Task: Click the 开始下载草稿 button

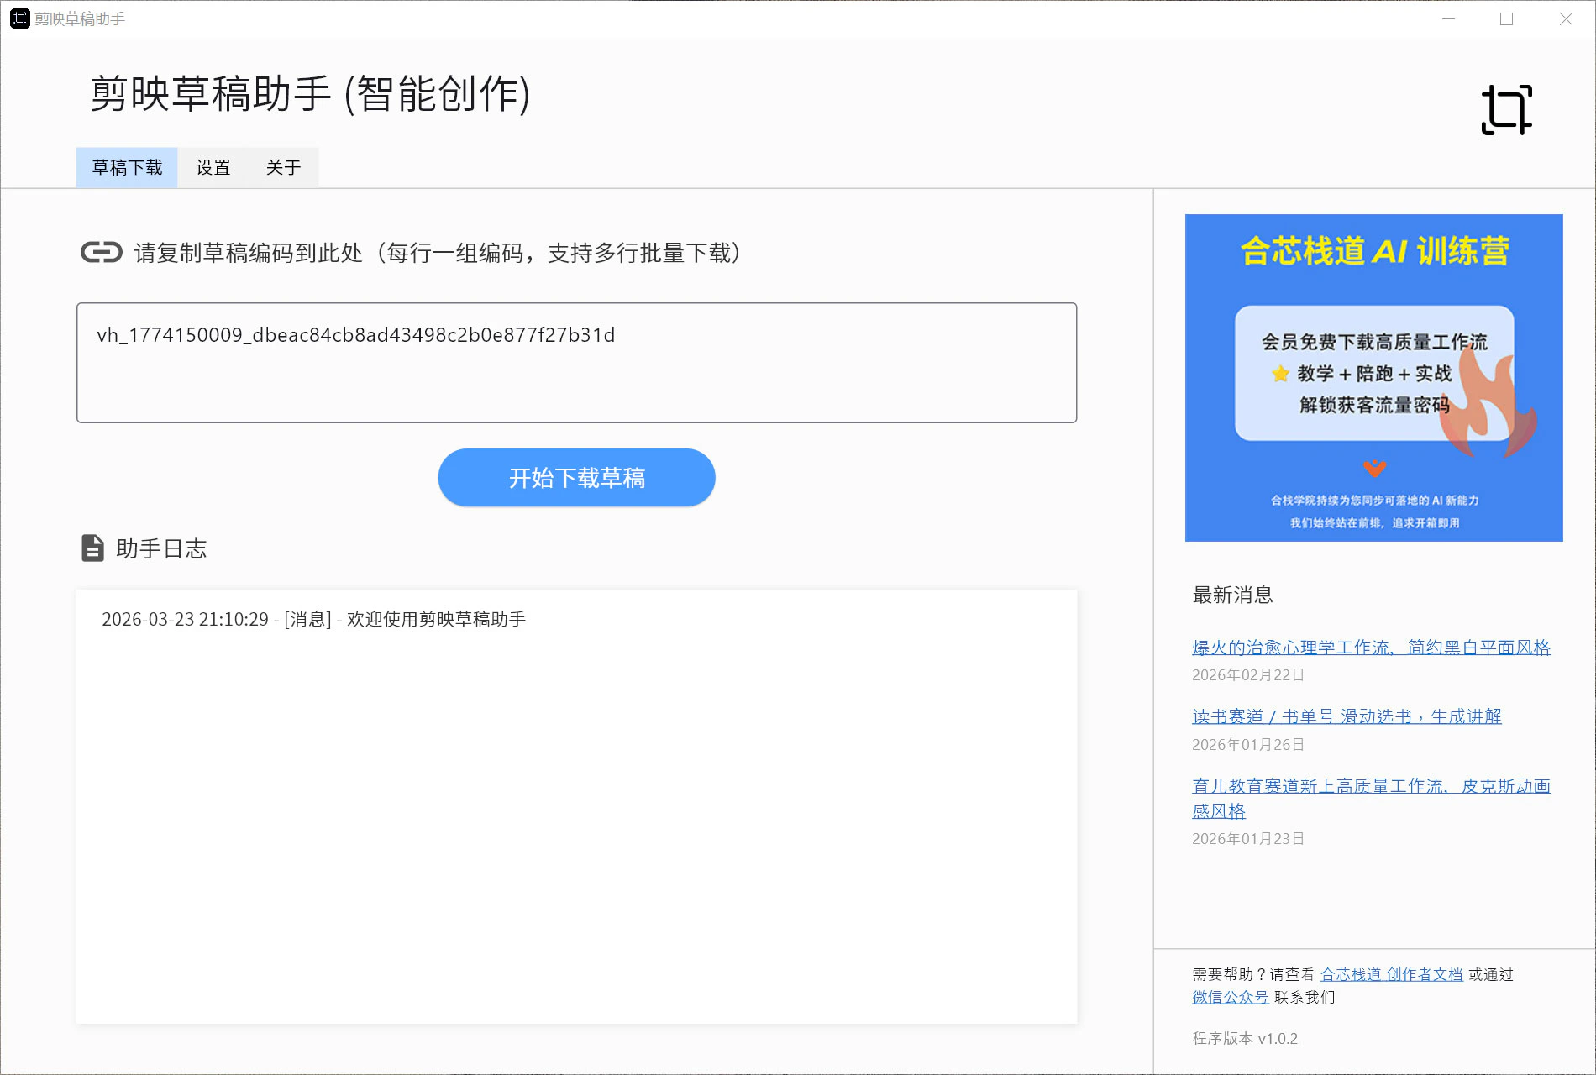Action: pyautogui.click(x=576, y=478)
